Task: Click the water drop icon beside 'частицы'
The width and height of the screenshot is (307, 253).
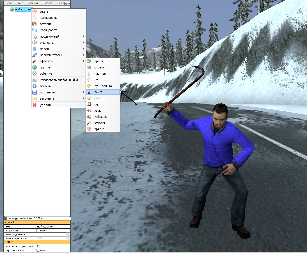Action: [x=89, y=73]
